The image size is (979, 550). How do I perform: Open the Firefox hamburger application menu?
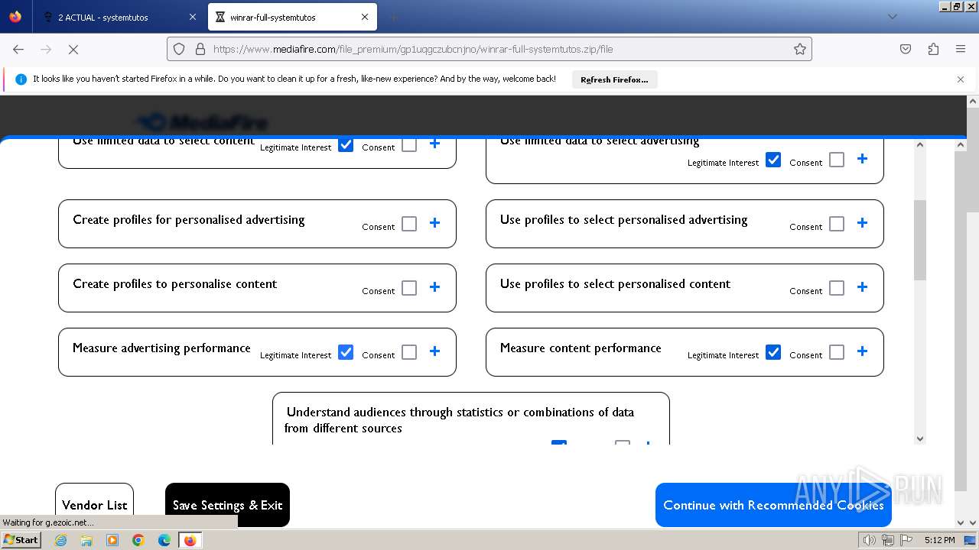pyautogui.click(x=961, y=49)
